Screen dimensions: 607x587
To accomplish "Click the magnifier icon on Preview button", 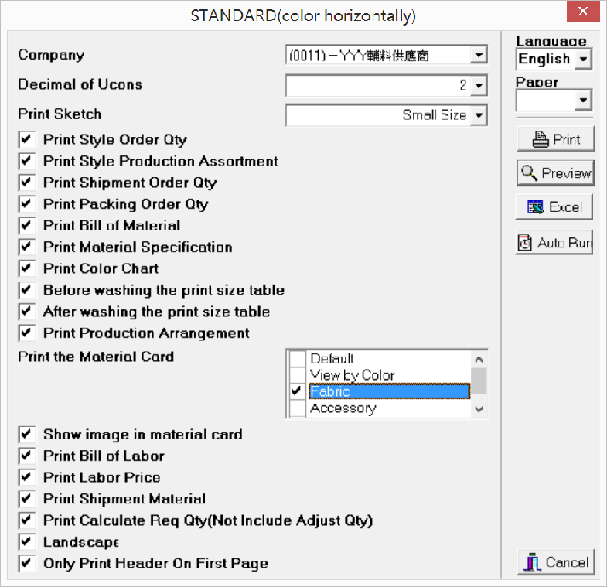I will [529, 173].
